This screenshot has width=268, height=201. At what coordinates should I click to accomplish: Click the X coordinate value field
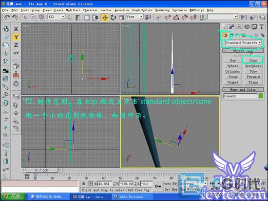tap(105, 184)
